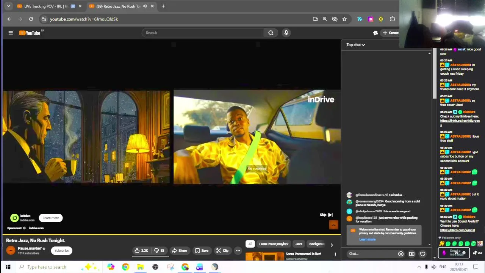Open the YouTube hamburger guide menu
Screen dimensions: 485x273
pyautogui.click(x=11, y=33)
